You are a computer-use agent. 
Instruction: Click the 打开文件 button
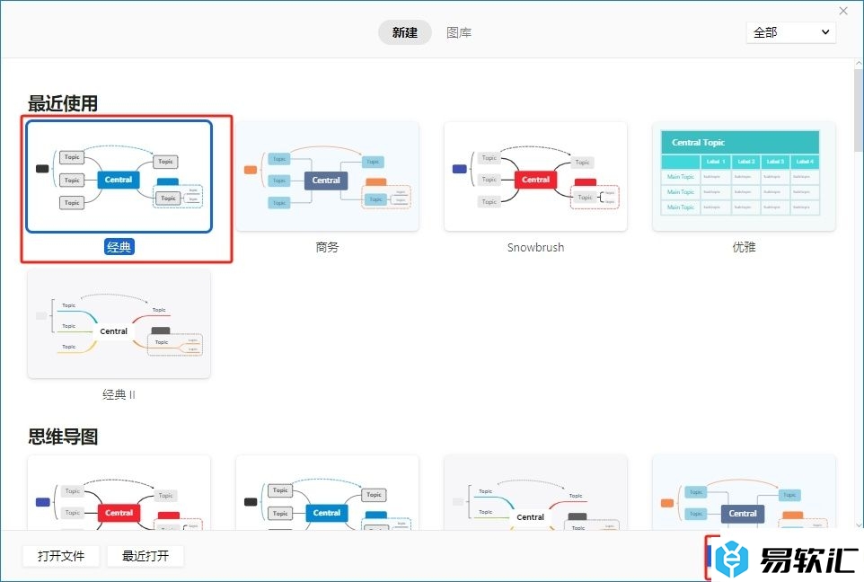[61, 556]
